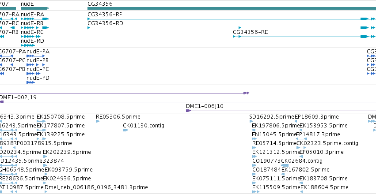The width and height of the screenshot is (376, 194).
Task: Select the DME1-006J10 clone label
Action: point(205,106)
